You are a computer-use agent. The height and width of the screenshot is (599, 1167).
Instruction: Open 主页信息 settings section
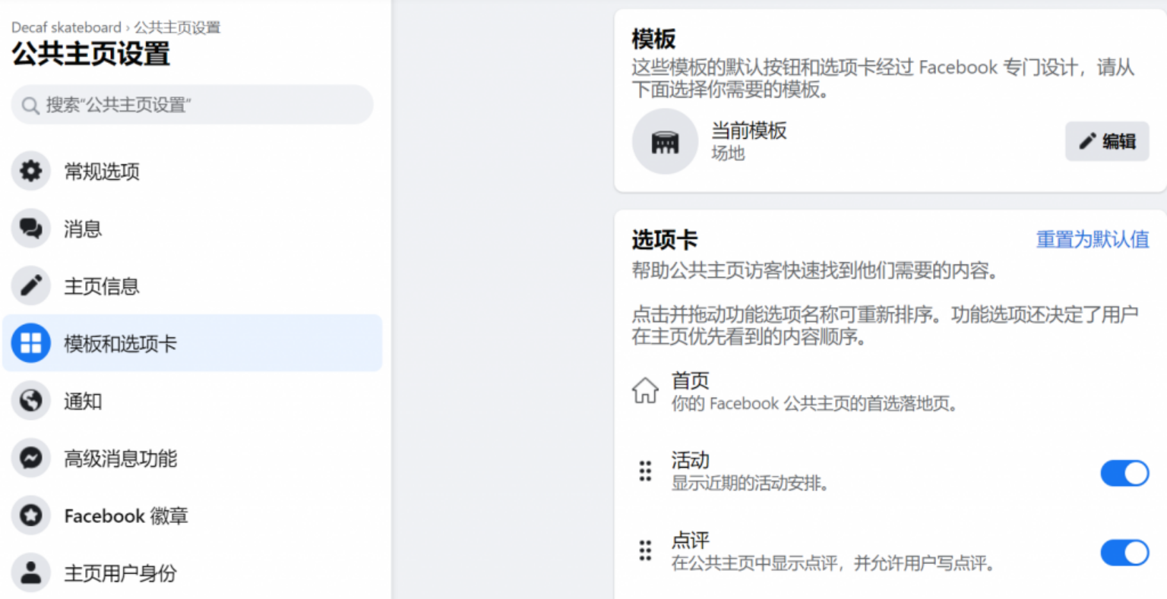(x=192, y=285)
